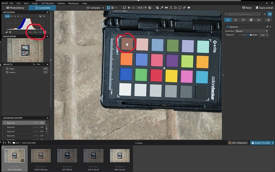The height and width of the screenshot is (172, 275).
Task: Open the fx effects tab icon
Action: 259,19
